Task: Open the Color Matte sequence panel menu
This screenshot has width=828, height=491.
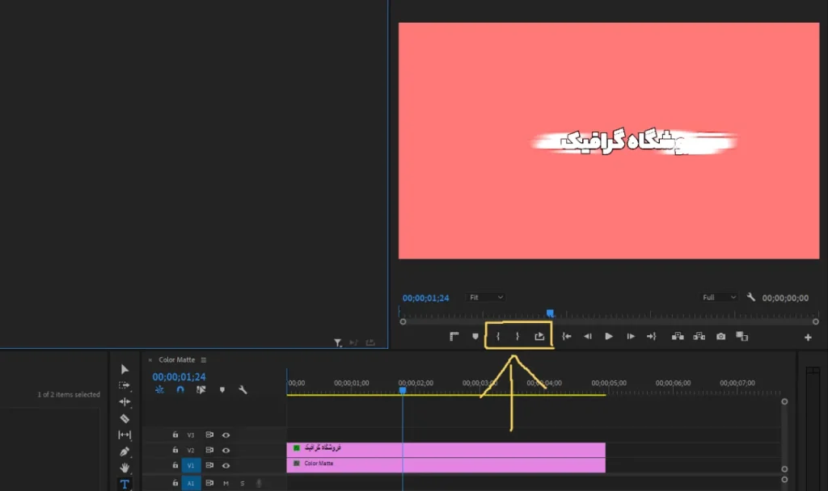Action: [x=203, y=359]
